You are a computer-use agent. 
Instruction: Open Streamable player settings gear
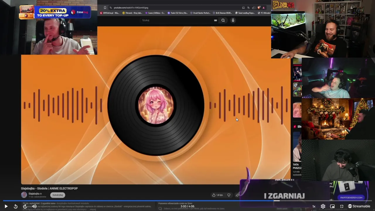(323, 206)
